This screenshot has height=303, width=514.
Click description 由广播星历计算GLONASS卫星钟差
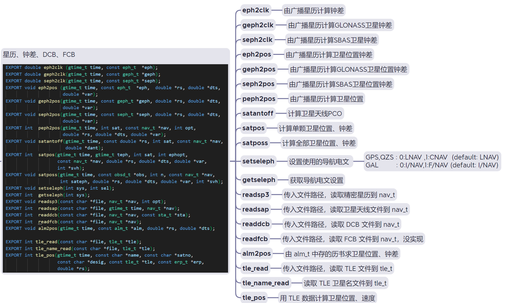click(x=340, y=25)
